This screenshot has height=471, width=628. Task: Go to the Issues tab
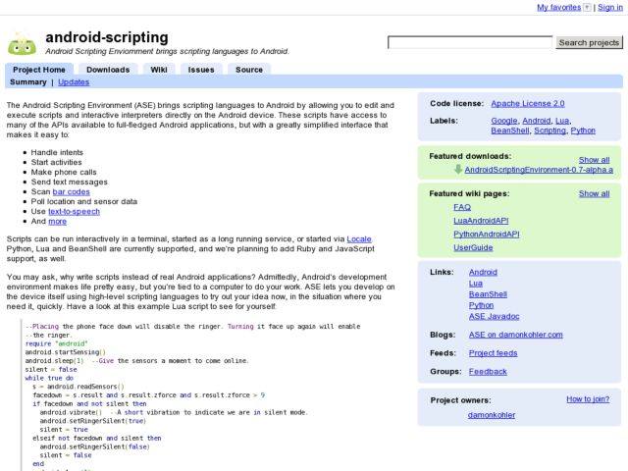(201, 70)
